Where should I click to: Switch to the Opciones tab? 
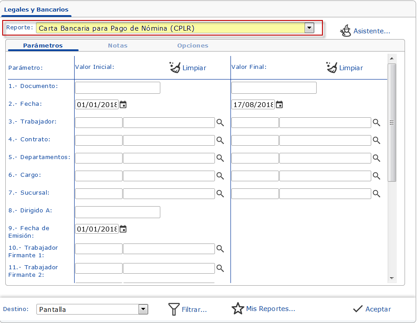[x=192, y=46]
